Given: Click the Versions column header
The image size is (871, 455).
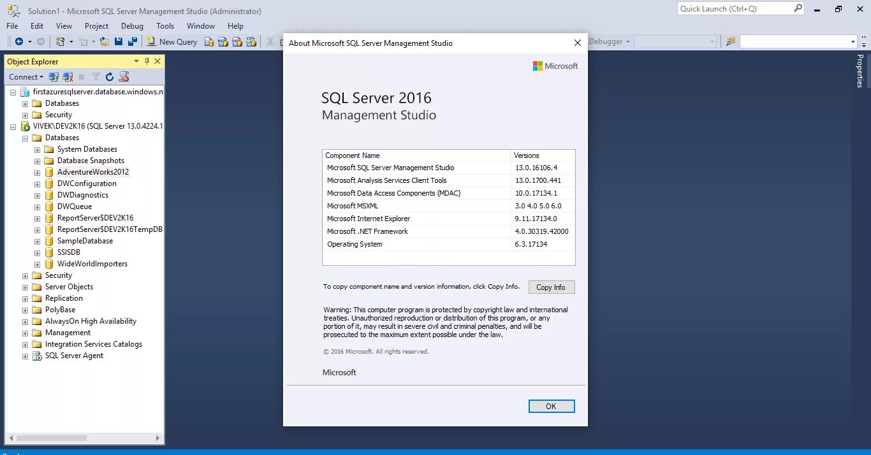Looking at the screenshot, I should point(543,155).
